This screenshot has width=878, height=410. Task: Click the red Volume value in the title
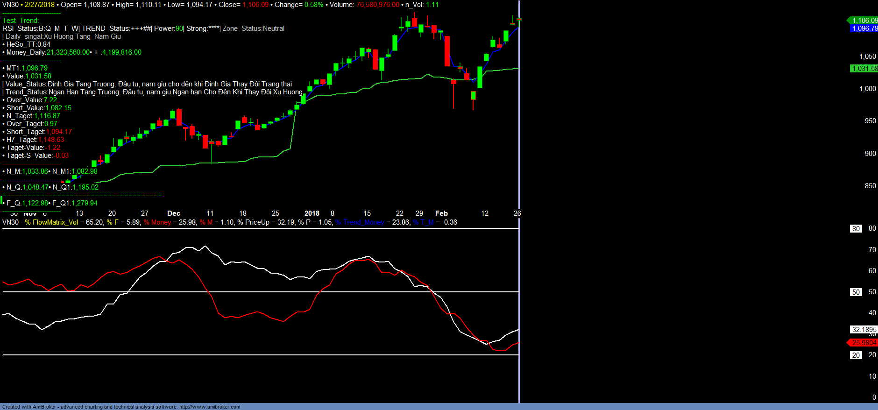[378, 5]
